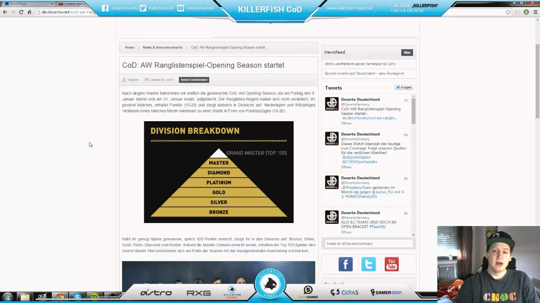Image resolution: width=540 pixels, height=303 pixels.
Task: Open @CODeSportspedia mention in tweet
Action: pos(359,162)
